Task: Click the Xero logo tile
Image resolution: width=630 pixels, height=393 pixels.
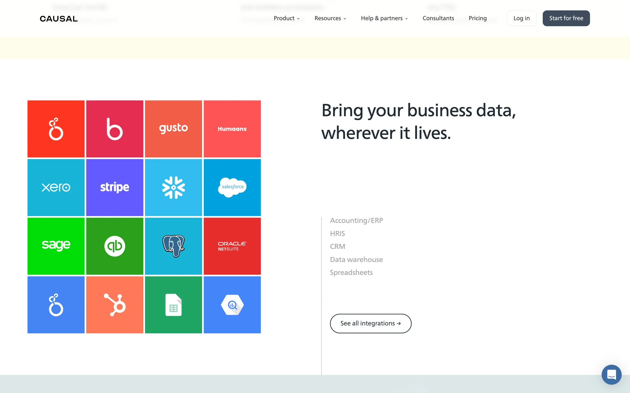Action: [x=56, y=187]
